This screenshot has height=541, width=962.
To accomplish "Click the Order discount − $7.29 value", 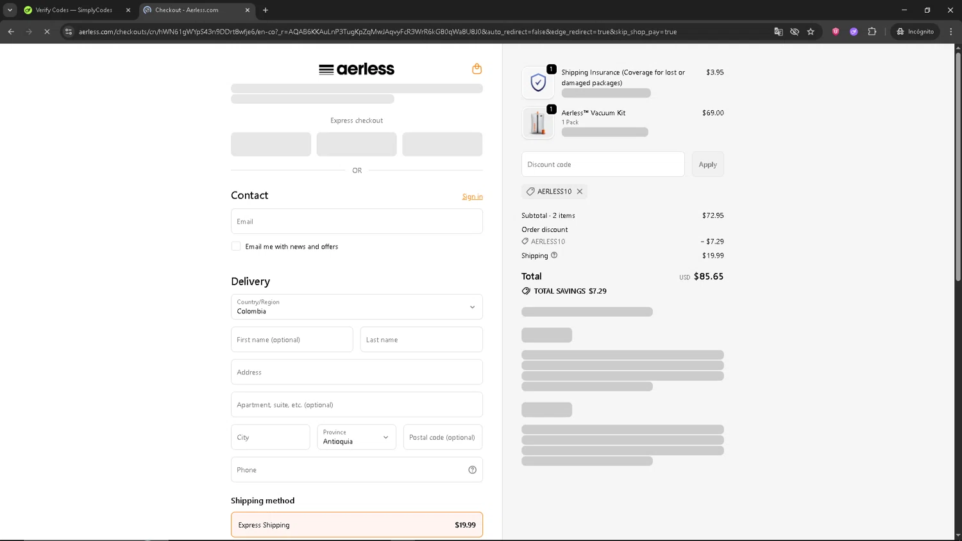I will pyautogui.click(x=712, y=242).
